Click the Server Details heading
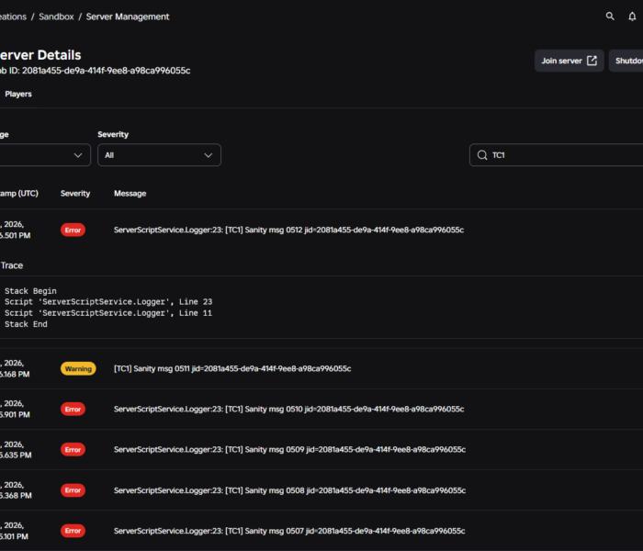Viewport: 643px width, 551px height. [x=40, y=55]
